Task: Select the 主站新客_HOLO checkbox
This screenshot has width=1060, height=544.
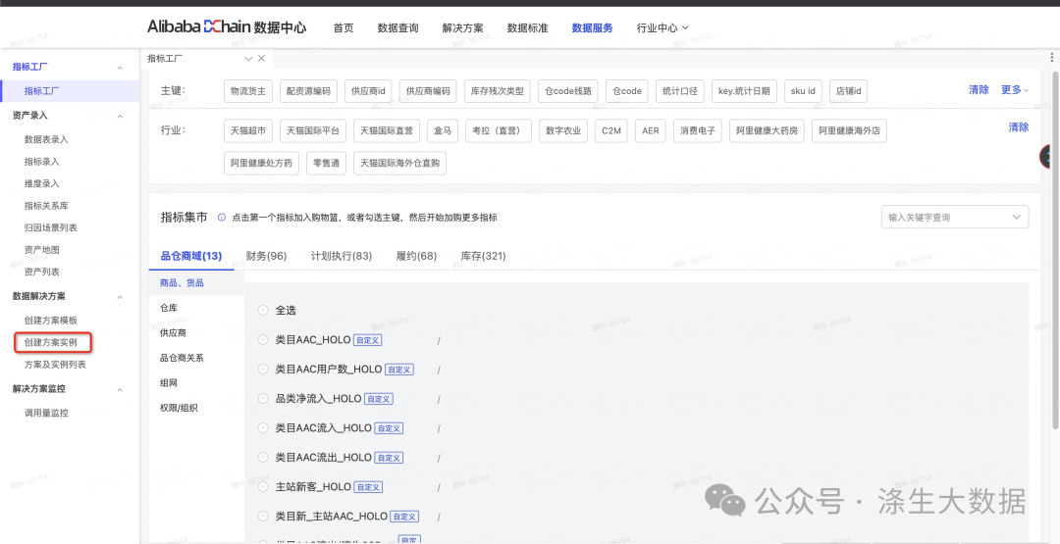Action: (263, 486)
